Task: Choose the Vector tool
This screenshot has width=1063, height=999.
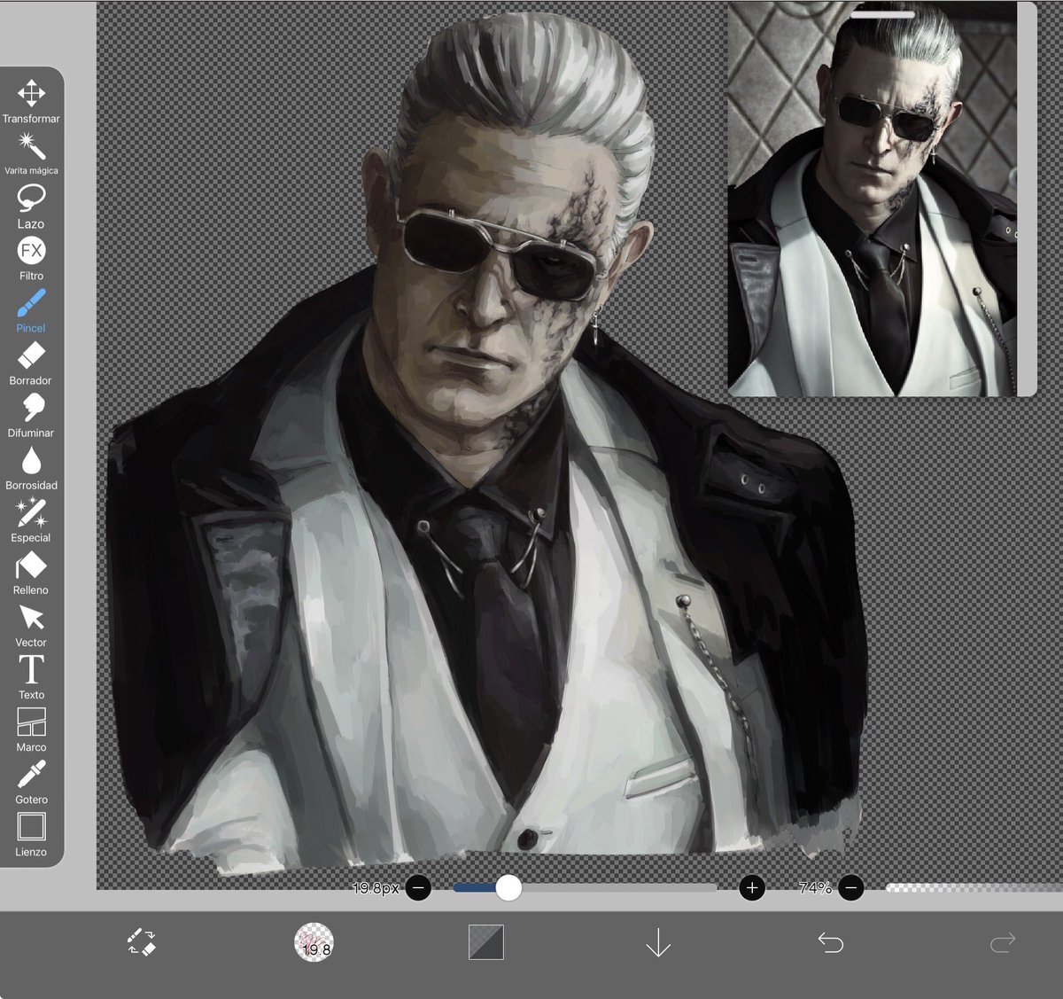Action: (x=31, y=625)
